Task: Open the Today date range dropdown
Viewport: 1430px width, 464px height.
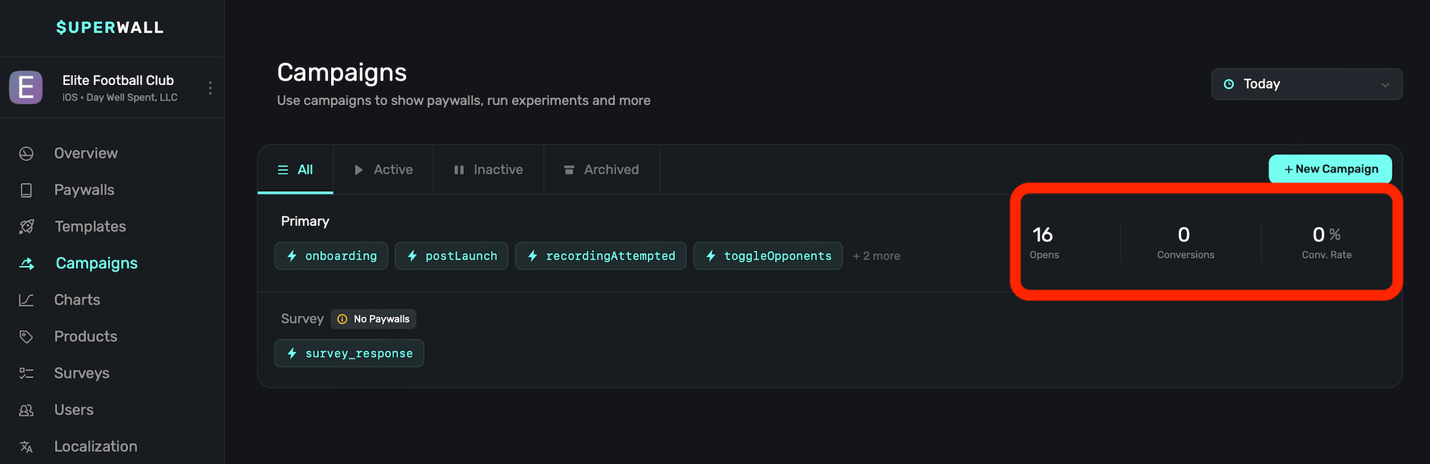Action: [x=1306, y=84]
